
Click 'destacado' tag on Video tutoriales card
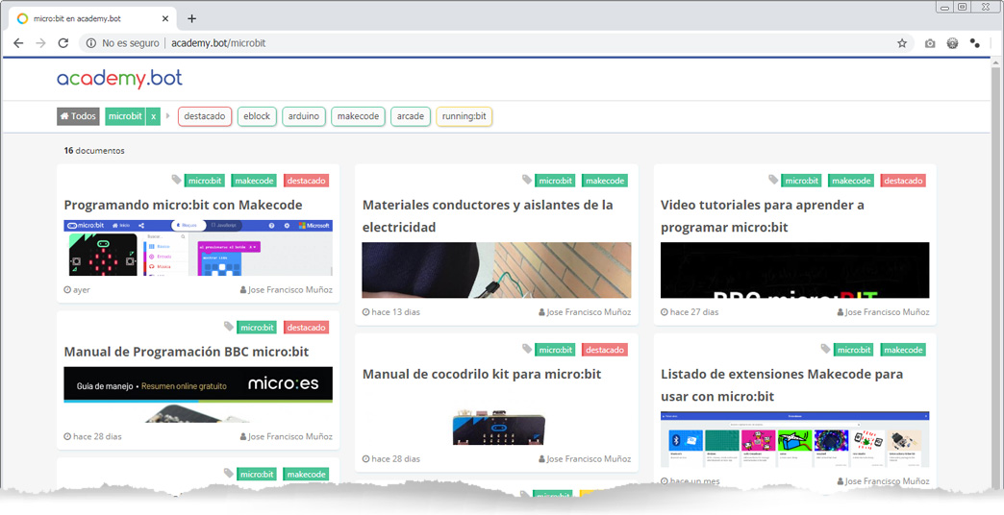(903, 181)
